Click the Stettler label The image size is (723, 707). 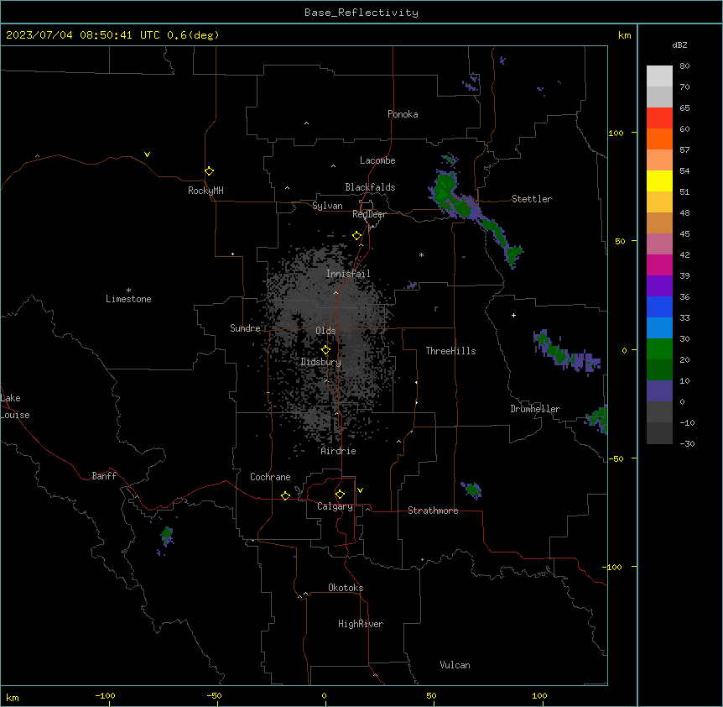coord(532,199)
